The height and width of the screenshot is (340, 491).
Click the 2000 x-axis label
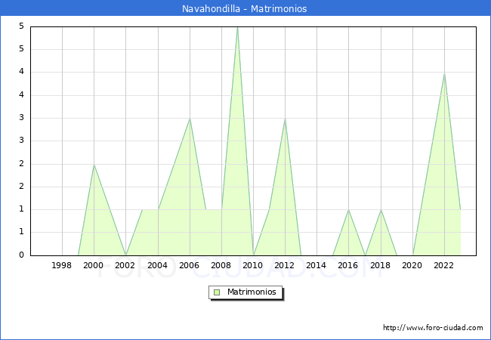(x=94, y=265)
